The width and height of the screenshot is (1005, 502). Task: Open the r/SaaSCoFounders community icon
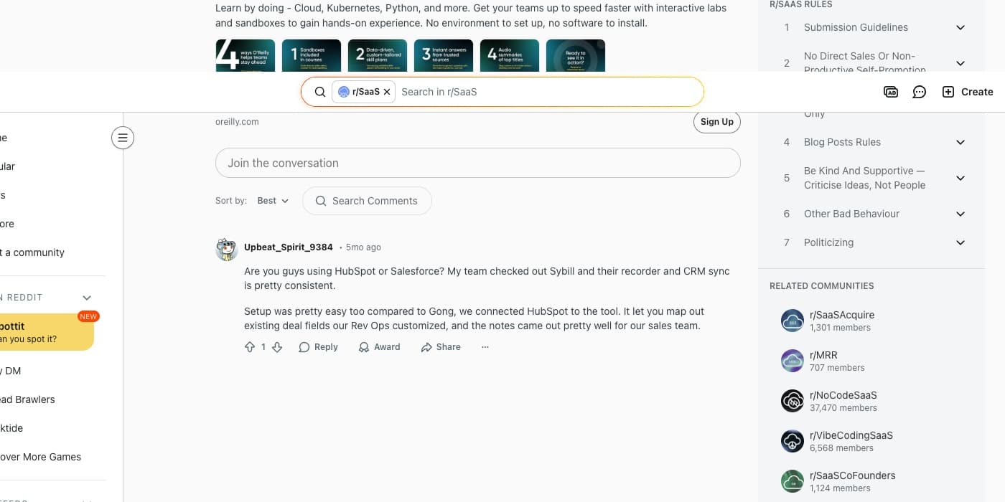[793, 481]
